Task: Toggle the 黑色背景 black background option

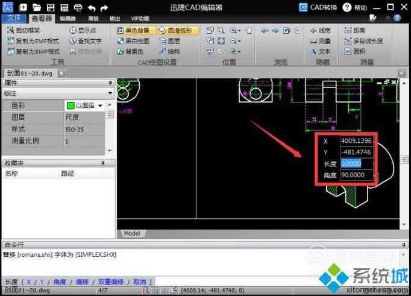Action: click(136, 30)
